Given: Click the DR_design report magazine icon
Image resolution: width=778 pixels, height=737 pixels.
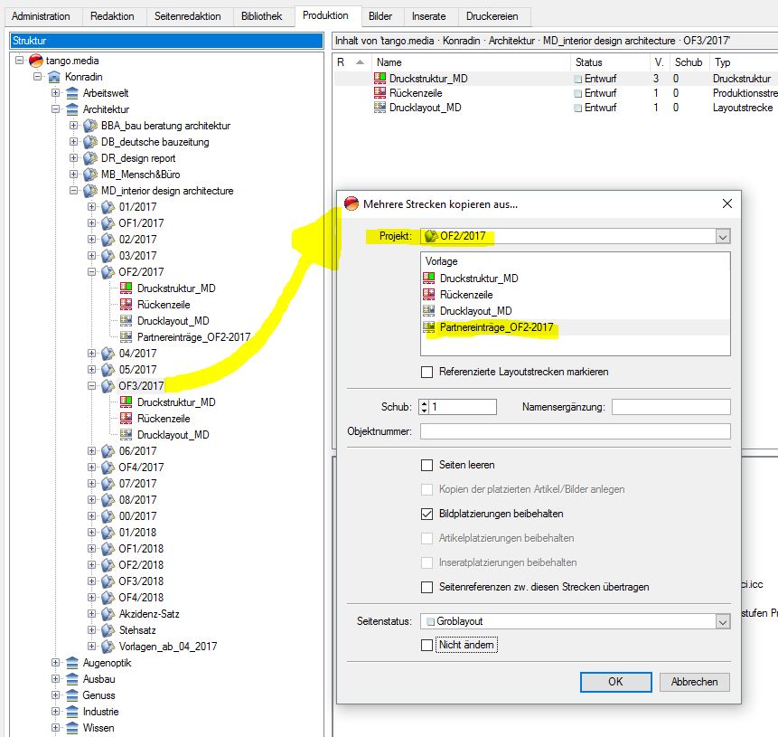Looking at the screenshot, I should tap(90, 158).
